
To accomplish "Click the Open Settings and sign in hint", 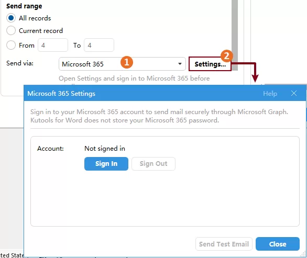I will tap(134, 78).
